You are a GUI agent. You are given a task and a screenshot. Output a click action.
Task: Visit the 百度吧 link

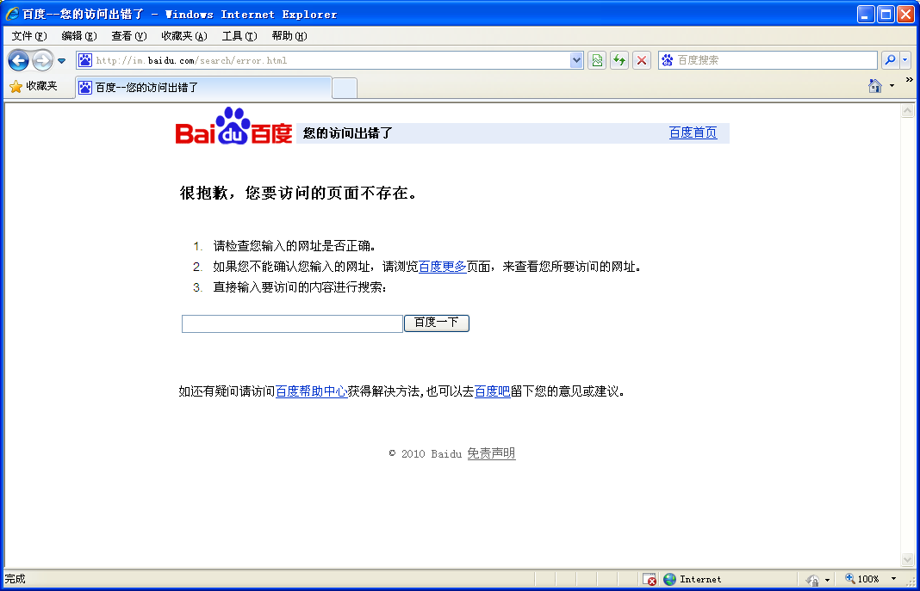point(492,391)
